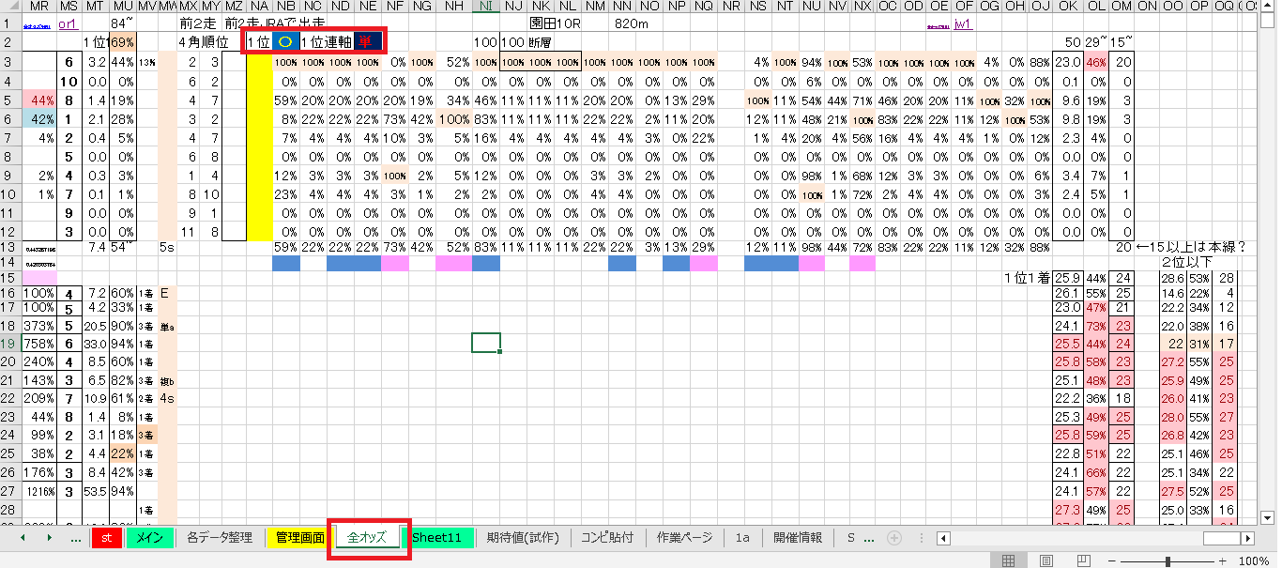The height and width of the screenshot is (568, 1282).
Task: Click the zoom slider handle
Action: [1168, 560]
